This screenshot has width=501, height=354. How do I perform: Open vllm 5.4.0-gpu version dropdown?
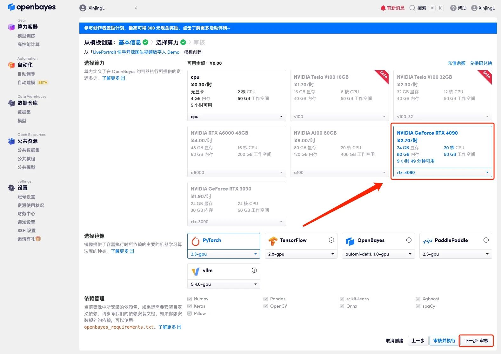[224, 284]
